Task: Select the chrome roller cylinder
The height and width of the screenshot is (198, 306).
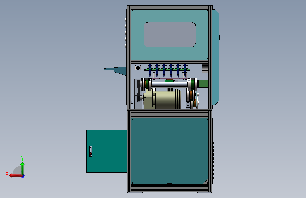Action: [169, 85]
